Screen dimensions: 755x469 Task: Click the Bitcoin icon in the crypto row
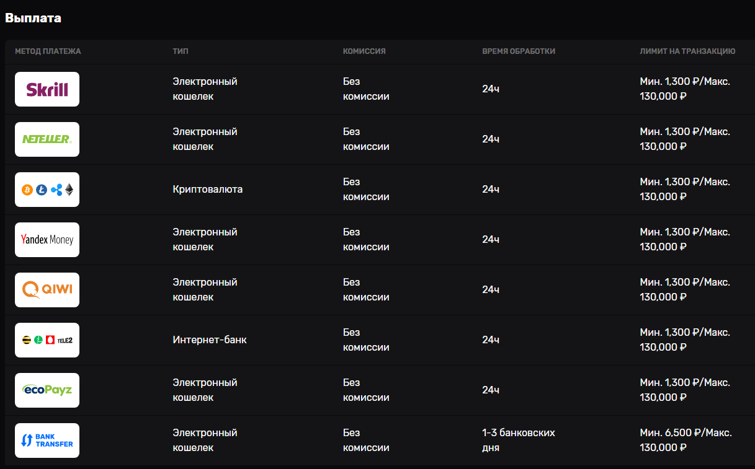tap(27, 190)
